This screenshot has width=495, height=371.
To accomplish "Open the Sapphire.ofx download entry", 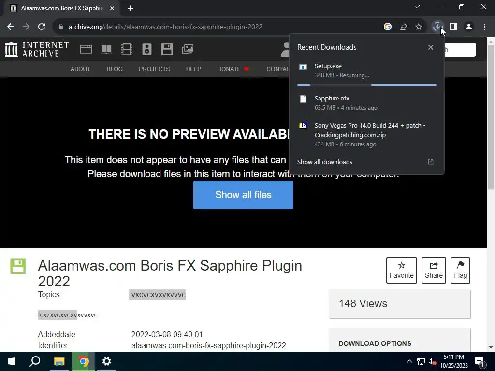I will [x=367, y=103].
